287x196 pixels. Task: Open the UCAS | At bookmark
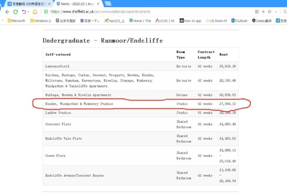(x=165, y=21)
